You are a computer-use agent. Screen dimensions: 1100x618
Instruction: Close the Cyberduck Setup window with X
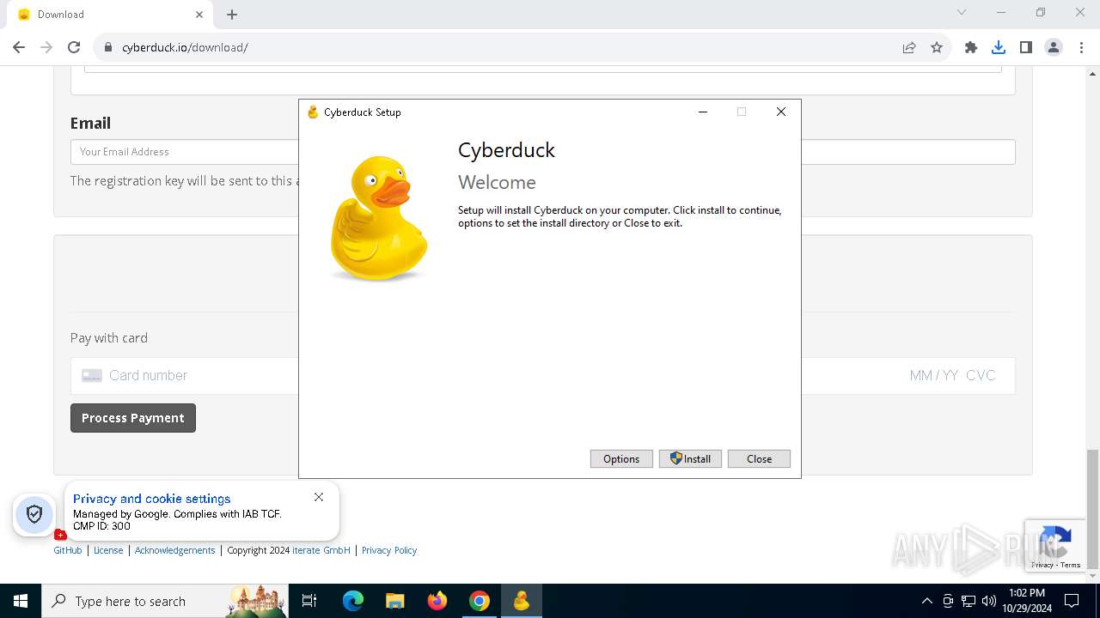781,112
